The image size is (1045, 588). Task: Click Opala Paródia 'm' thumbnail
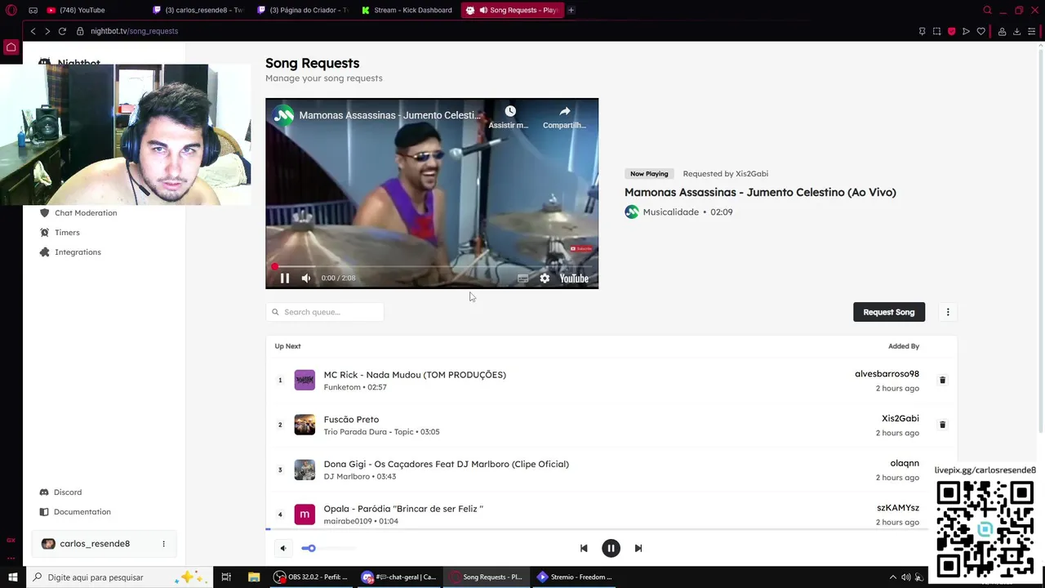click(305, 514)
